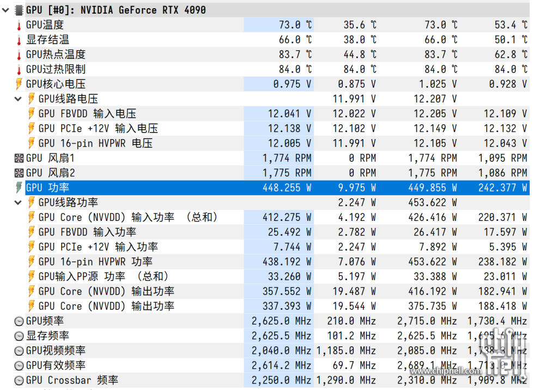Click the fan icon for GPU 风扇2
The height and width of the screenshot is (390, 534).
[x=19, y=173]
